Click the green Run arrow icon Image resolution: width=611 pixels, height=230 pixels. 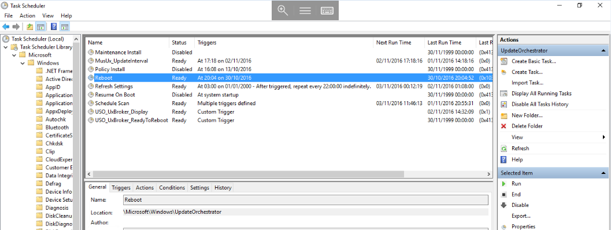(x=504, y=183)
